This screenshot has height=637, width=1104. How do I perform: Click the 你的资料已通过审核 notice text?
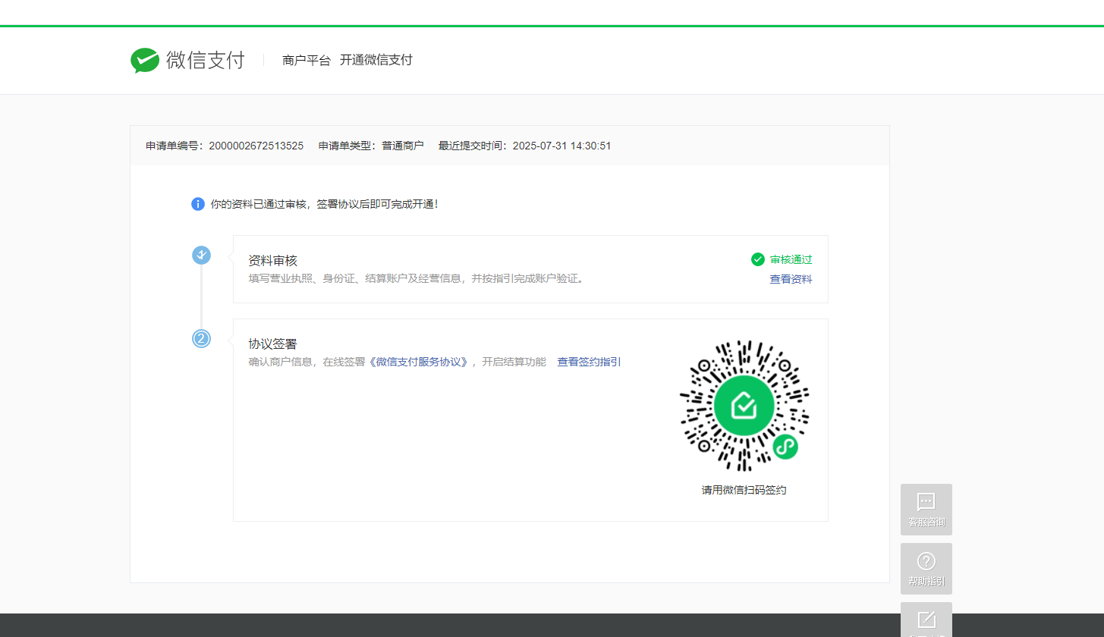pyautogui.click(x=324, y=204)
